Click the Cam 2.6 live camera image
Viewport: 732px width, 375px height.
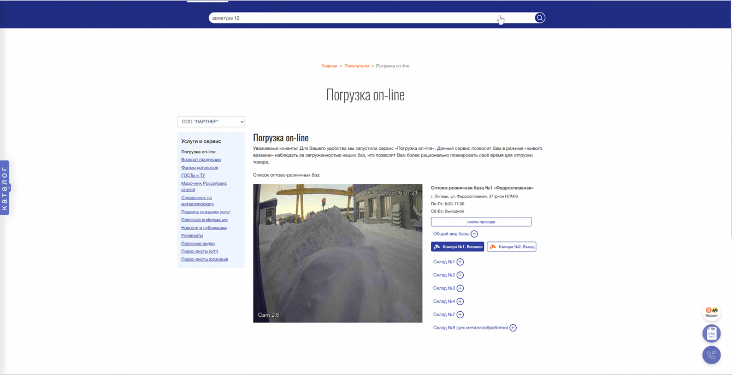(338, 253)
